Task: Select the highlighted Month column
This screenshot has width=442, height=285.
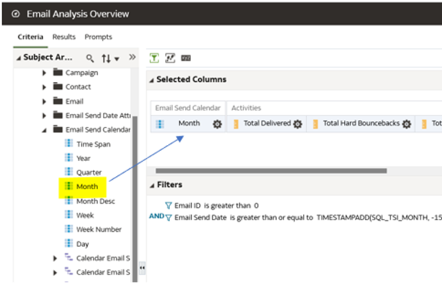Action: pos(87,186)
